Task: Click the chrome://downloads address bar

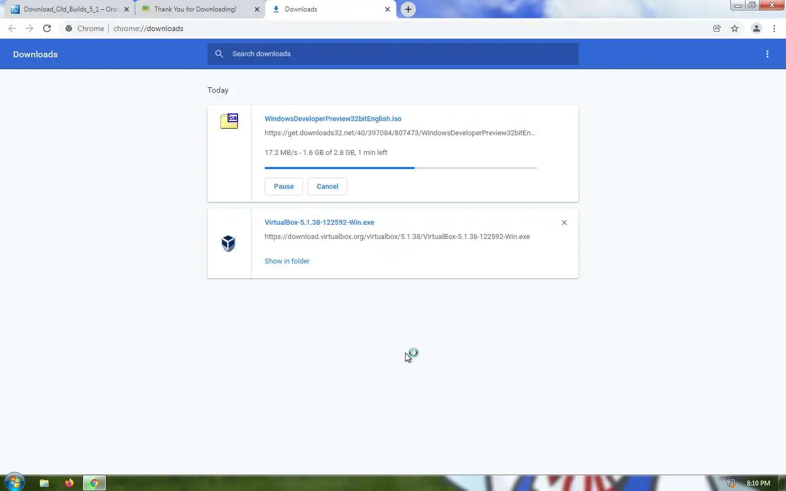Action: point(382,28)
